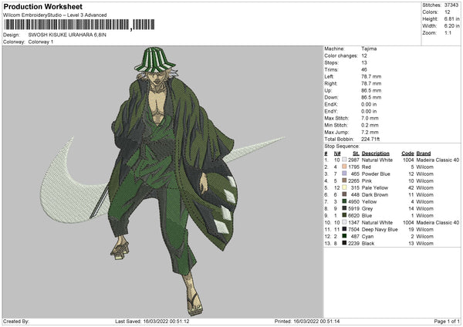The image size is (463, 327).
Task: Click the stitch count 7504 for Deep Navy Blue
Action: click(x=353, y=230)
